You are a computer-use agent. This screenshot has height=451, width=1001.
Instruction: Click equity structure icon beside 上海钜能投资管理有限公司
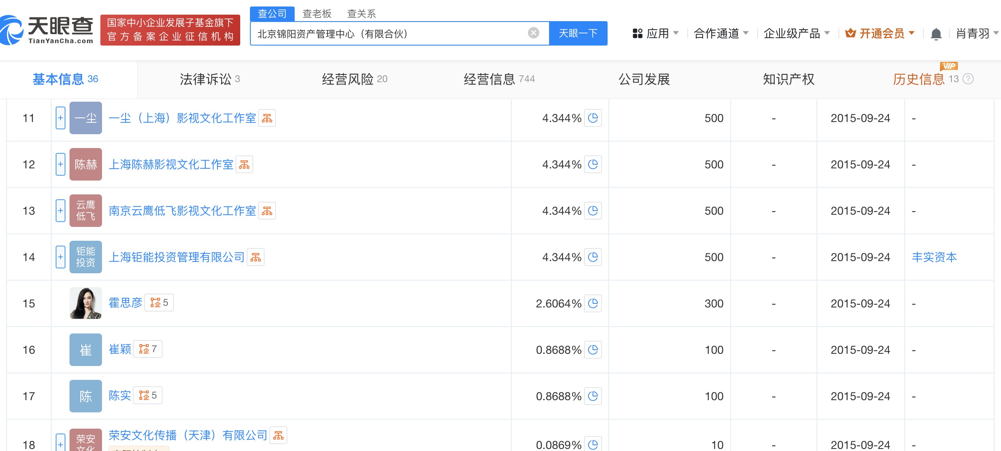256,257
